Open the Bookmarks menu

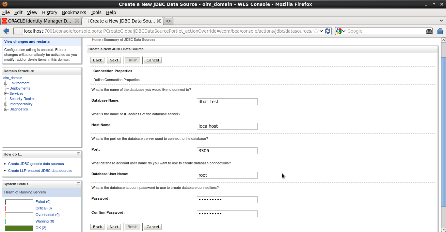pyautogui.click(x=74, y=12)
